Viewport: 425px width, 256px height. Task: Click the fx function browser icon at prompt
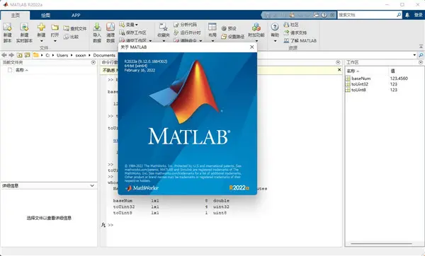click(x=103, y=225)
